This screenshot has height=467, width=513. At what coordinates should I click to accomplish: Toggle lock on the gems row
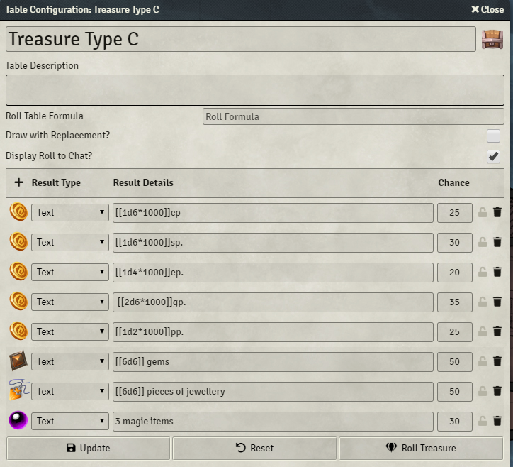coord(483,361)
